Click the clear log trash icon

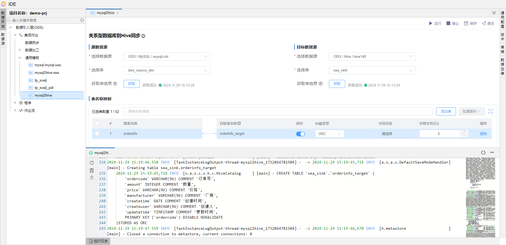click(x=92, y=170)
